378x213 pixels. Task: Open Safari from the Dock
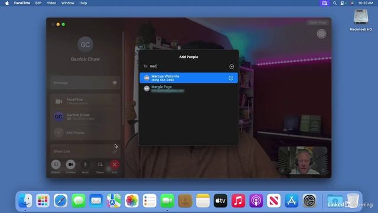tap(60, 201)
